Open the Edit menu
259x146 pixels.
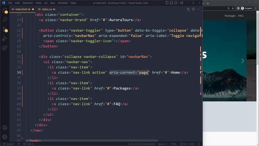click(x=17, y=3)
